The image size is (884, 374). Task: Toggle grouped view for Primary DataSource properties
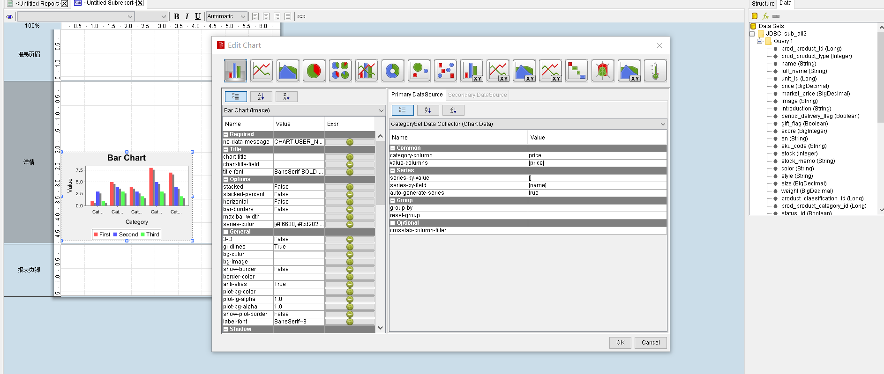[403, 110]
